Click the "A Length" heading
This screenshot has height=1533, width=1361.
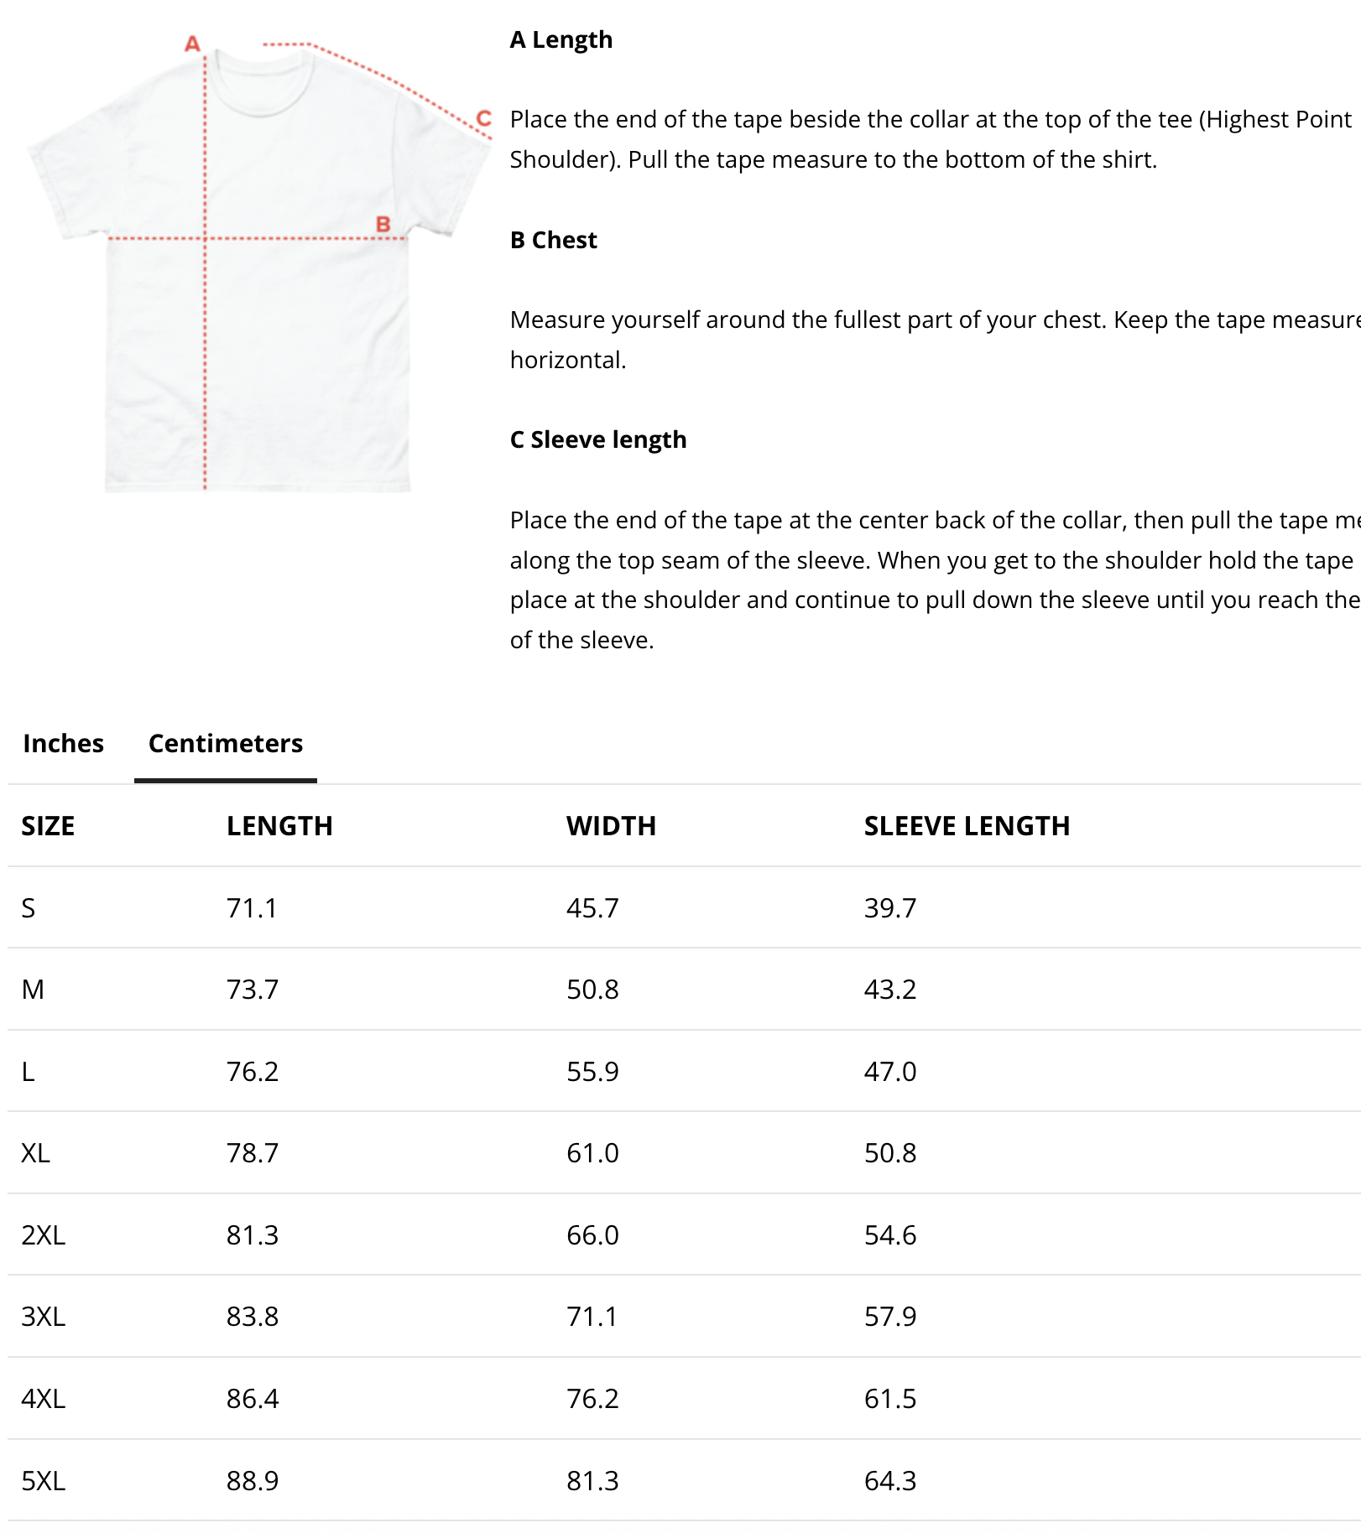[x=561, y=39]
